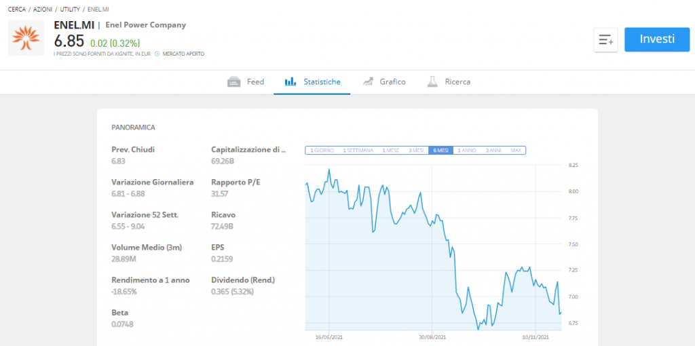Click Volume Medio (3m) value 28.89M
The image size is (695, 346).
coord(124,258)
